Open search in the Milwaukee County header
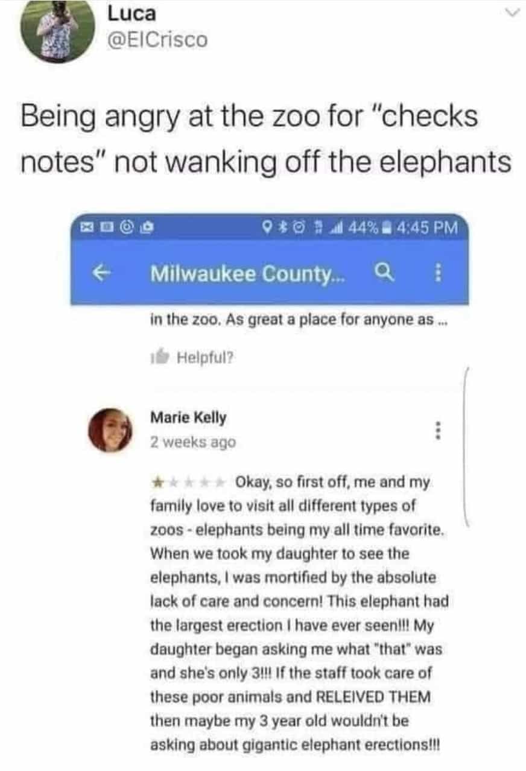The image size is (526, 771). tap(385, 274)
